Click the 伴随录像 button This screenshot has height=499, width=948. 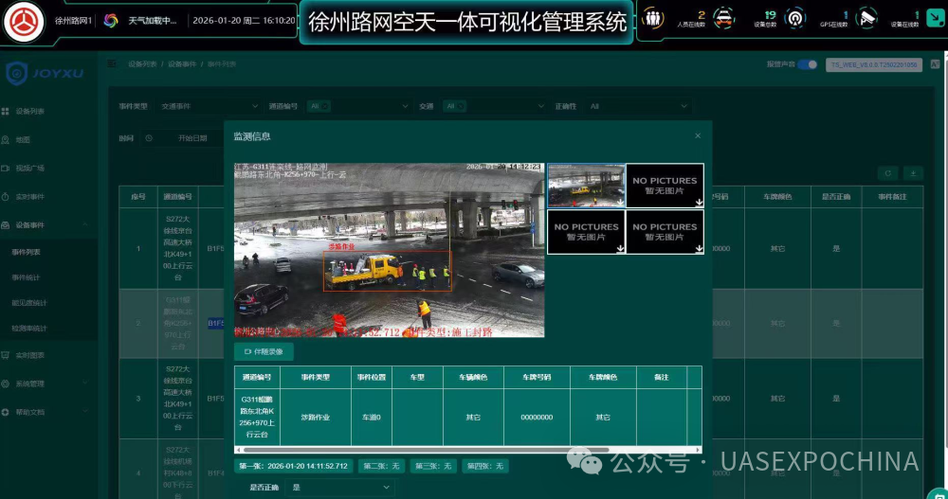pyautogui.click(x=264, y=351)
